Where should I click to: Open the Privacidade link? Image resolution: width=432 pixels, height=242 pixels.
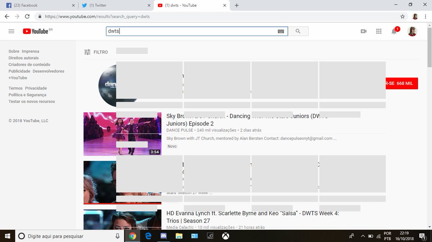36,88
